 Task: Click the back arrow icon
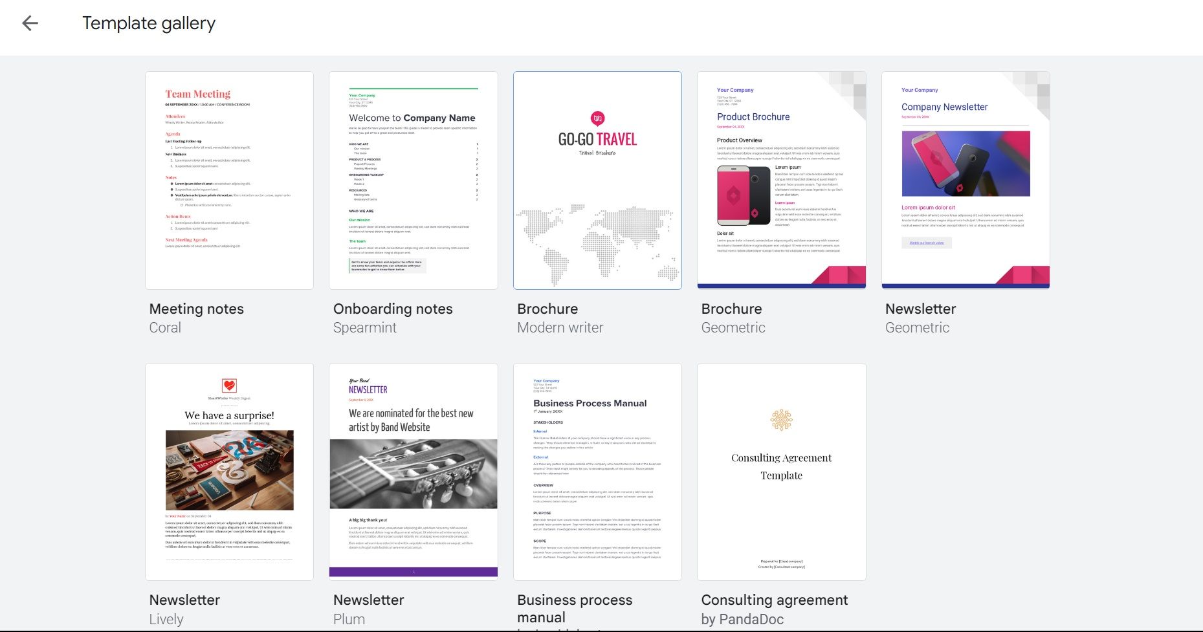pyautogui.click(x=30, y=23)
